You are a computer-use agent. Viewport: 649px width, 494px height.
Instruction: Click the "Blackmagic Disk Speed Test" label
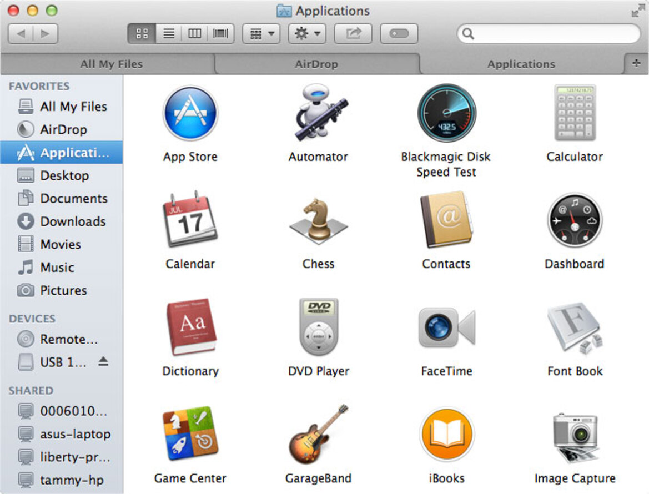[x=446, y=164]
